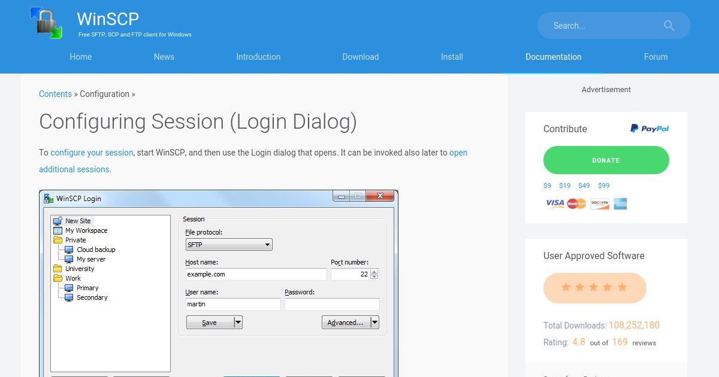Click the User name field
This screenshot has height=377, width=719.
(233, 304)
